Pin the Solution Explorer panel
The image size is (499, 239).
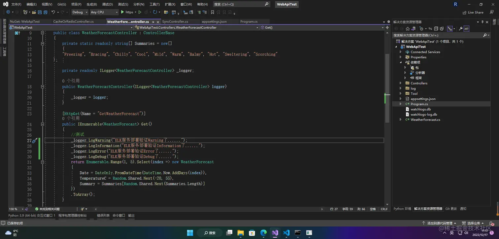(482, 22)
